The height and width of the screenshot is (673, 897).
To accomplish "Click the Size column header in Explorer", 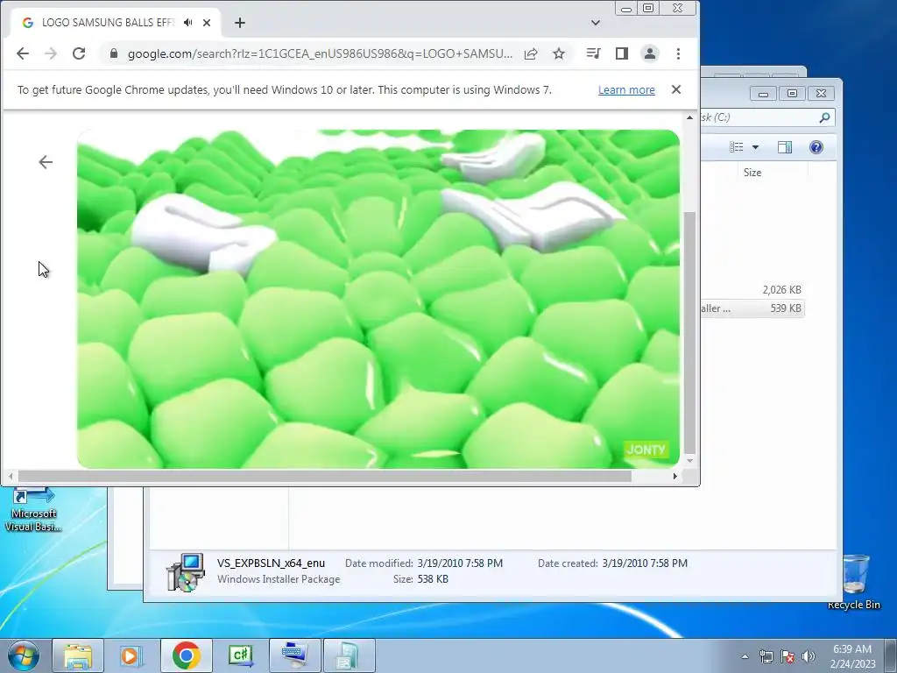I will pyautogui.click(x=752, y=173).
